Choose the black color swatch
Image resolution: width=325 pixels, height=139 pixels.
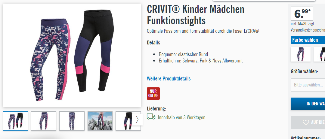pos(319,54)
